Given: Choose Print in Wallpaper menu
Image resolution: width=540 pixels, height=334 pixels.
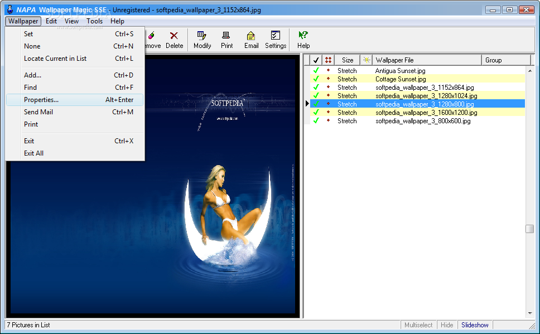Looking at the screenshot, I should point(75,124).
